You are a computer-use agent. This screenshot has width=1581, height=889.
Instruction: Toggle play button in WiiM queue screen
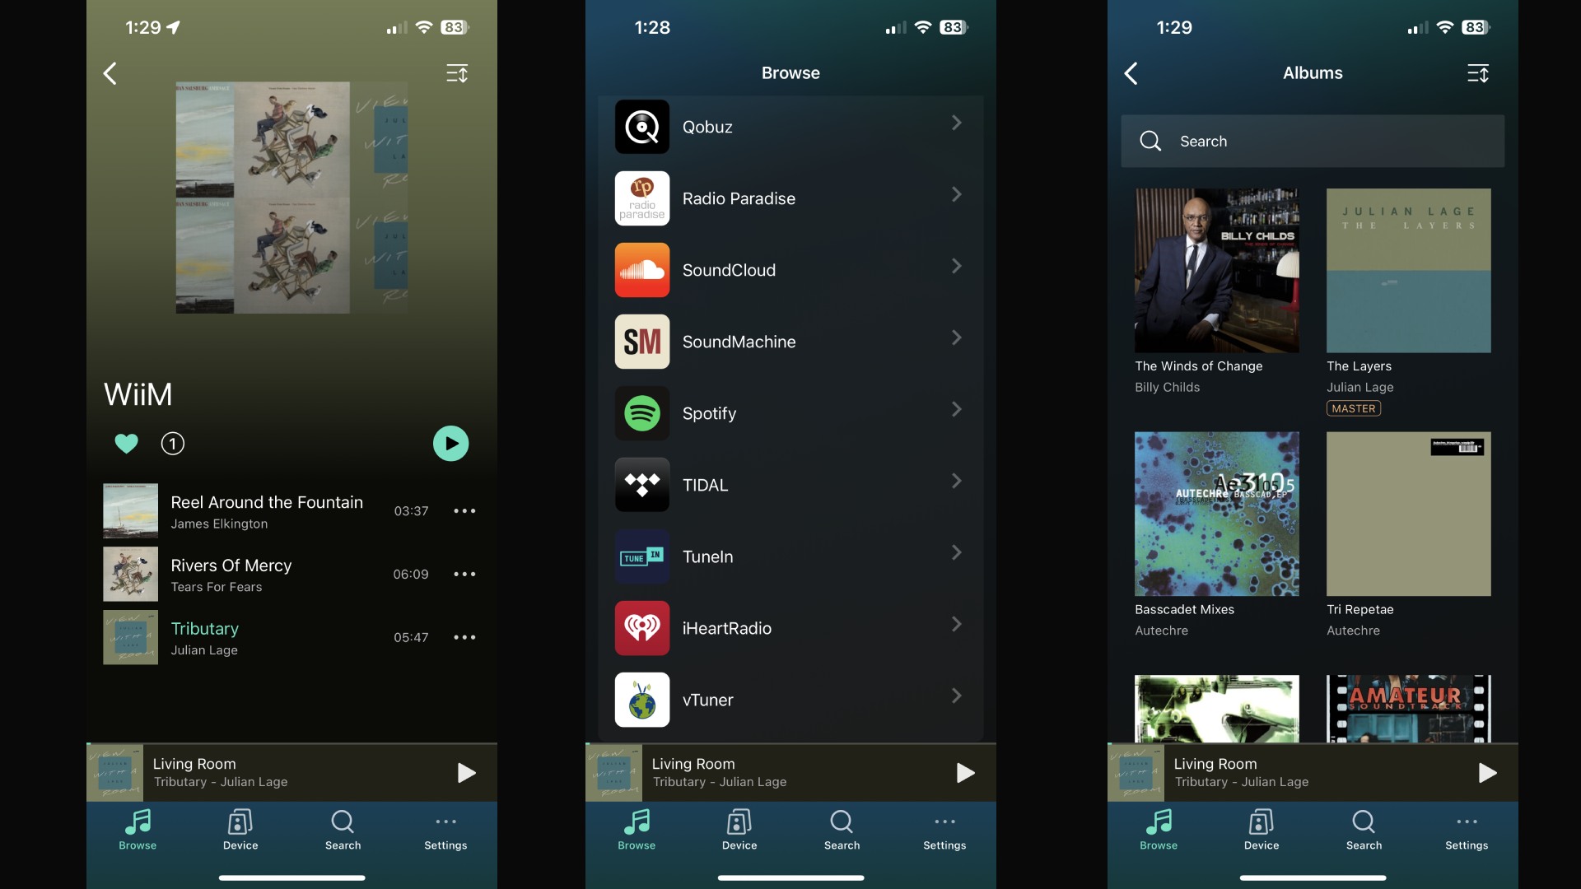450,443
